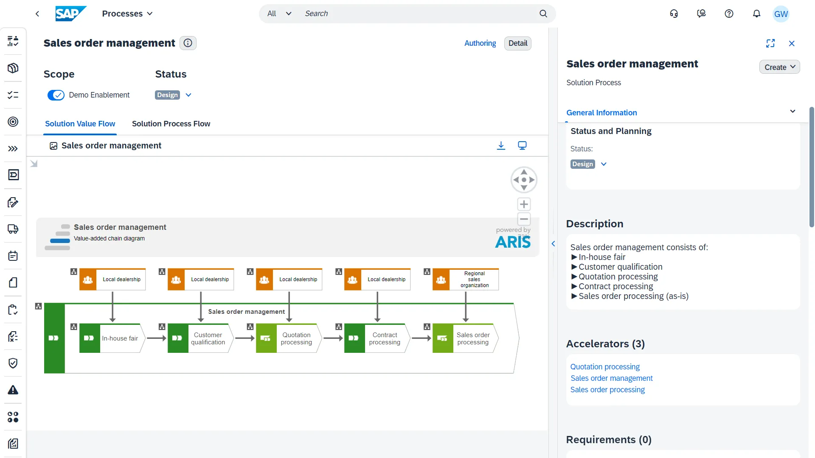Select the Solution Process Flow tab
Image resolution: width=815 pixels, height=458 pixels.
point(171,124)
